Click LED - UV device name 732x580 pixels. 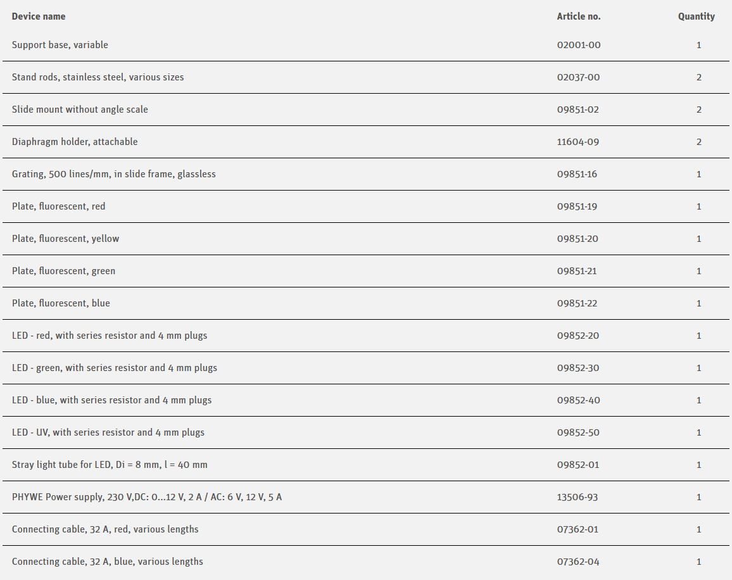[108, 432]
